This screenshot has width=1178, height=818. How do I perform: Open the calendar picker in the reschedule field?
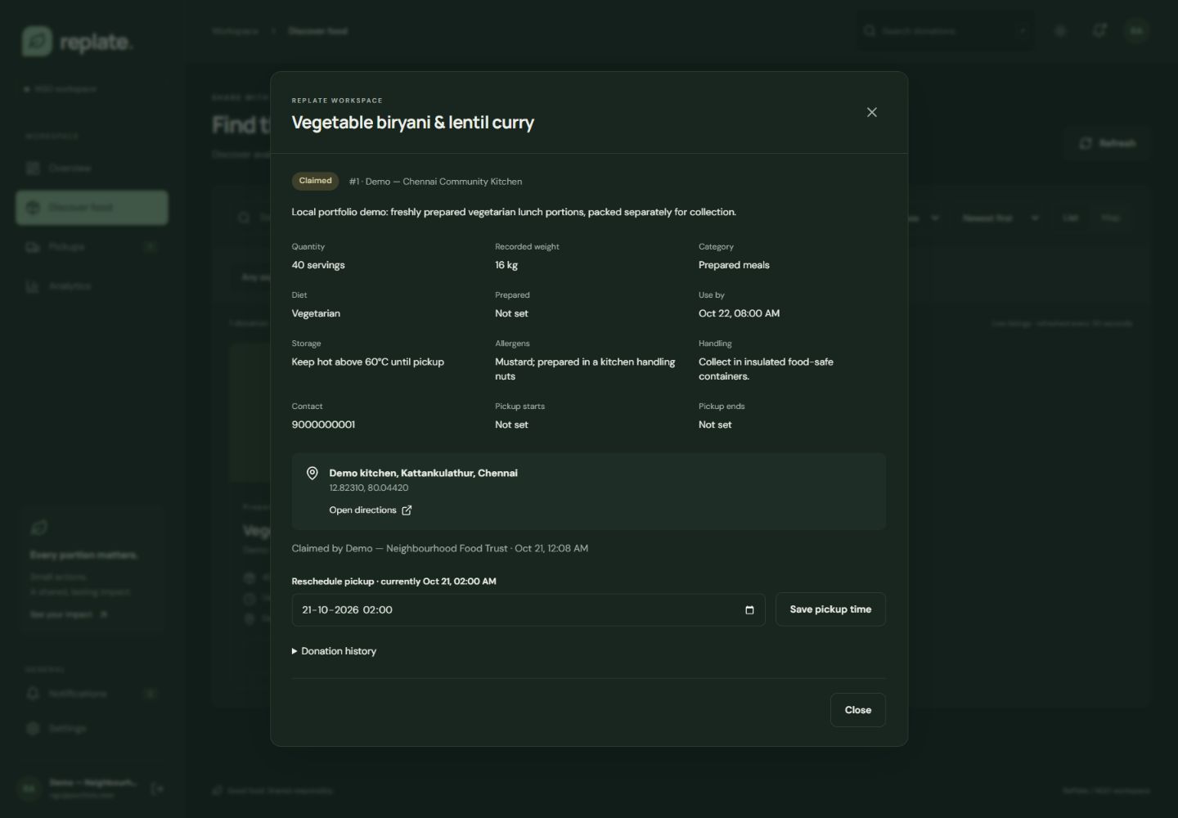click(749, 610)
